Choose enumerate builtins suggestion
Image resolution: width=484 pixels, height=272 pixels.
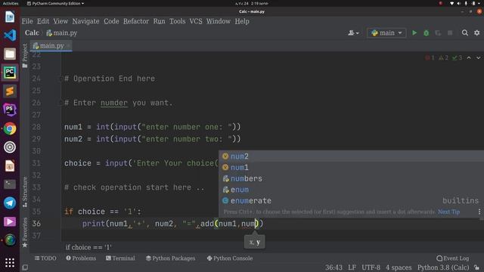point(351,200)
